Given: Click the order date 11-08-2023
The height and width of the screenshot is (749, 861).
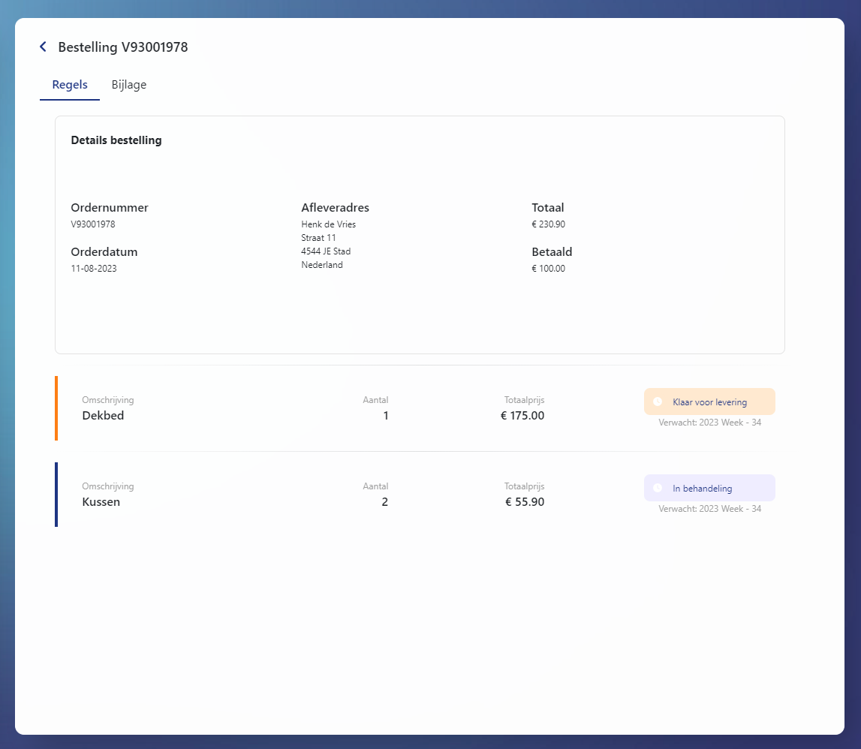Looking at the screenshot, I should [x=94, y=269].
